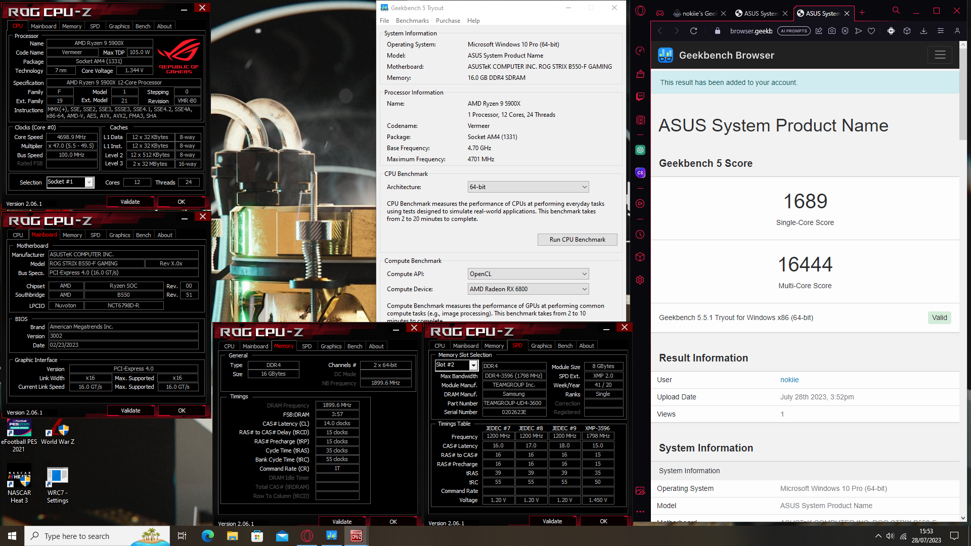The image size is (971, 546).
Task: Click Validate in Memory CPU-Z window
Action: click(342, 522)
